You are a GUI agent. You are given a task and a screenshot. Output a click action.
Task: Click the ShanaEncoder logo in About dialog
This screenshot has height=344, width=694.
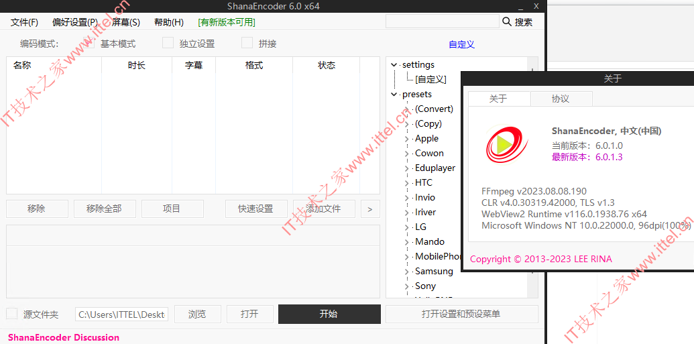pos(507,146)
